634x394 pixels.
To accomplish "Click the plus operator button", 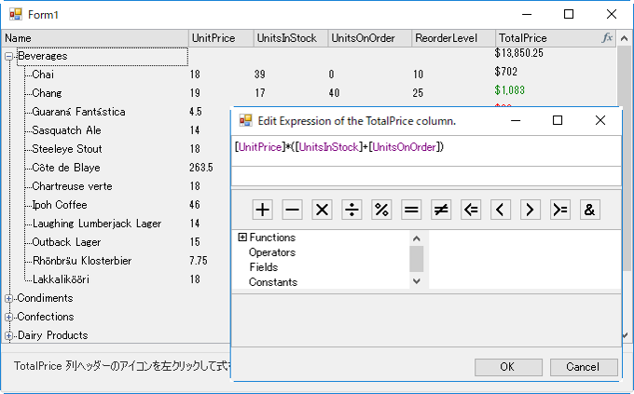I will (262, 210).
